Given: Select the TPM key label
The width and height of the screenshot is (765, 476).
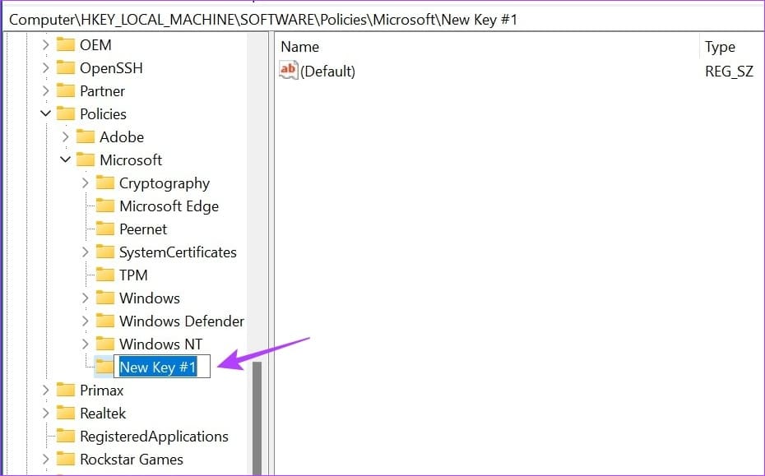Looking at the screenshot, I should [133, 275].
